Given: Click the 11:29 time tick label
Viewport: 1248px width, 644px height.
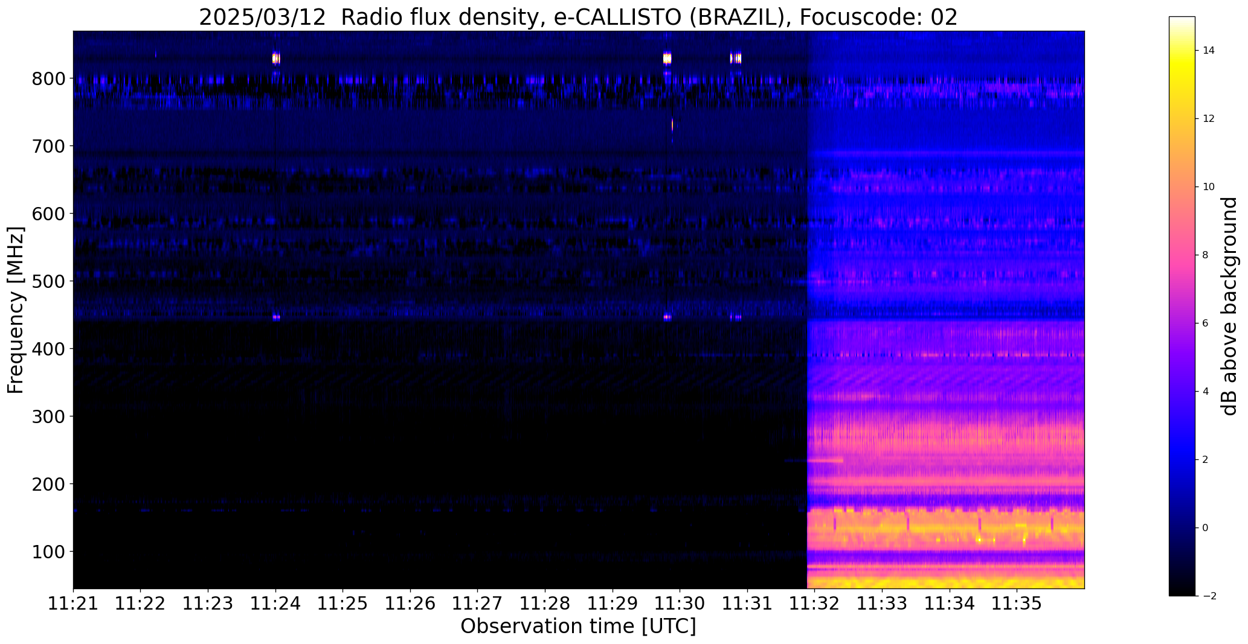Looking at the screenshot, I should 613,603.
